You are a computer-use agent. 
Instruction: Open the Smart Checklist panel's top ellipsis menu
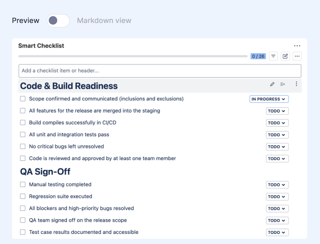297,46
